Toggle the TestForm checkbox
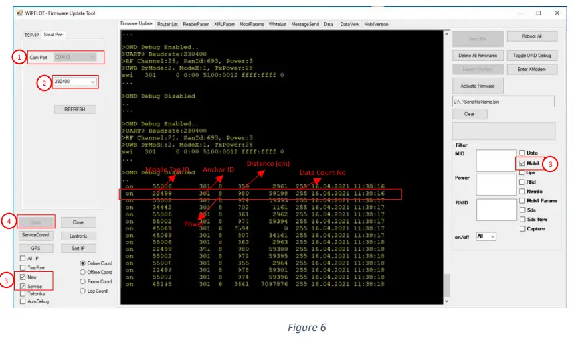Viewport: 574px width, 345px height. click(x=23, y=268)
